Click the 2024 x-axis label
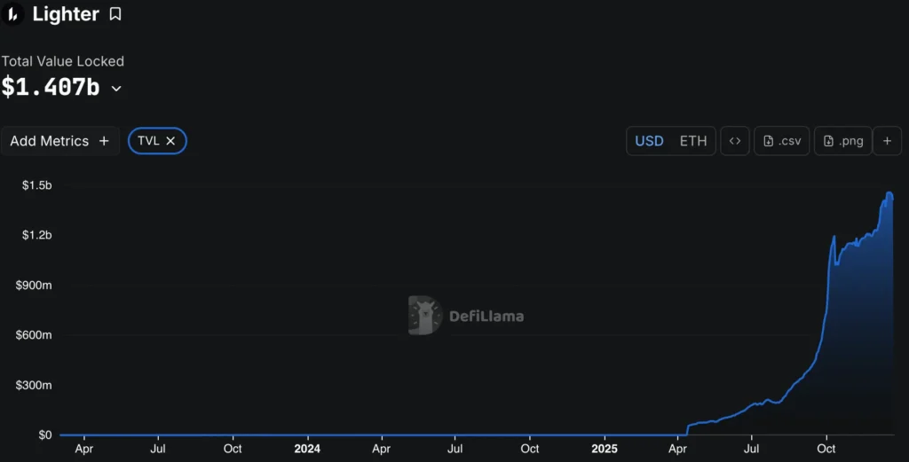The height and width of the screenshot is (462, 909). point(307,449)
